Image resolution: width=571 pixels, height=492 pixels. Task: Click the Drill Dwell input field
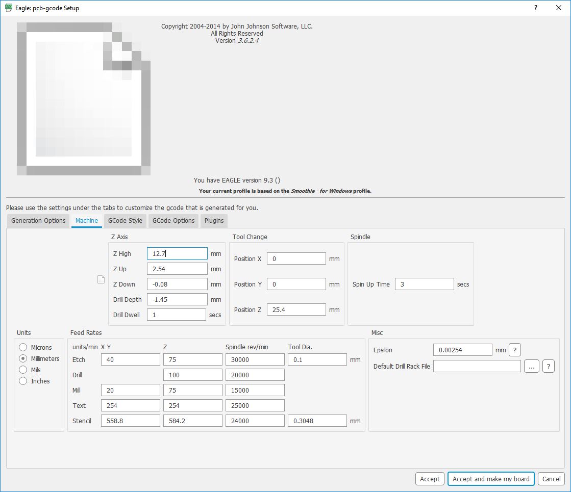tap(177, 315)
